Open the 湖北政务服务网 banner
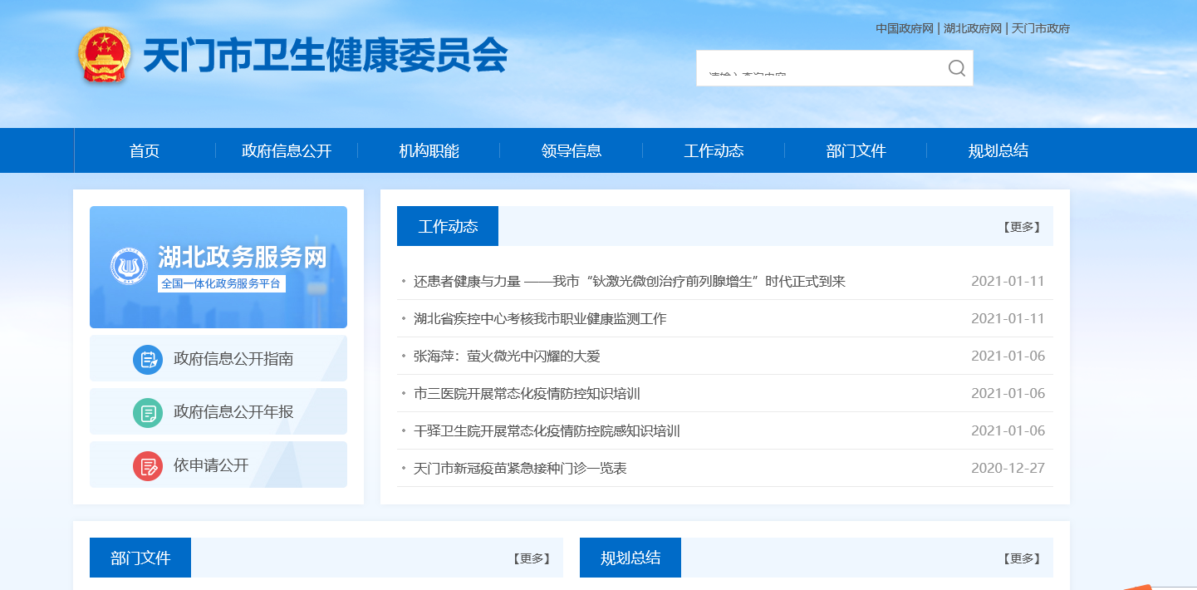Viewport: 1197px width, 590px height. click(x=218, y=267)
